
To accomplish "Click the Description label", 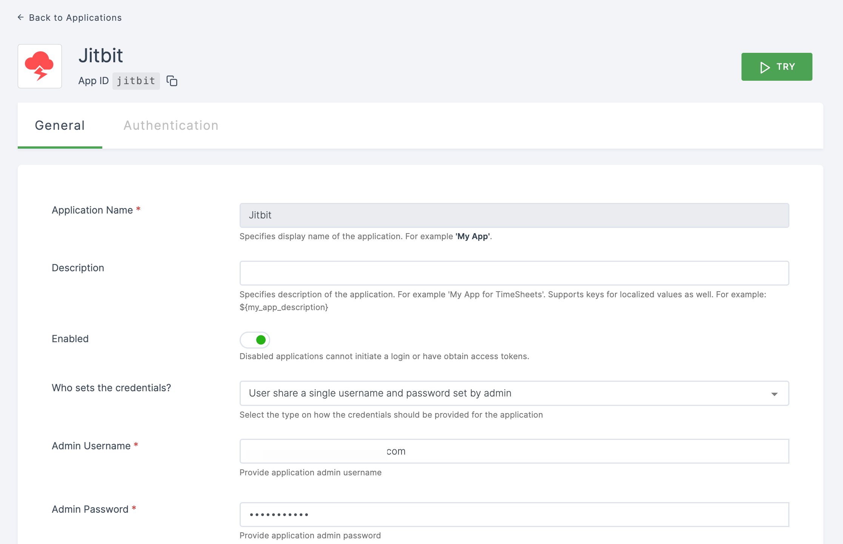I will (78, 268).
